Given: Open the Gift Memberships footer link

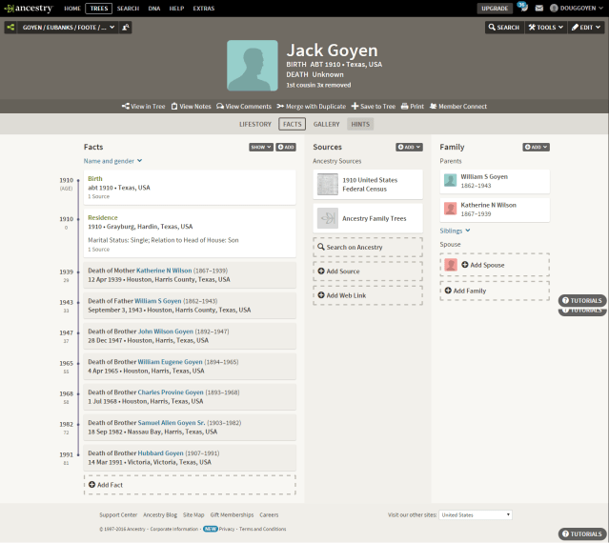Looking at the screenshot, I should point(232,515).
